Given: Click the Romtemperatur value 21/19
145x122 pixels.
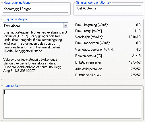Looking at the screenshot, I should pyautogui.click(x=136, y=56).
